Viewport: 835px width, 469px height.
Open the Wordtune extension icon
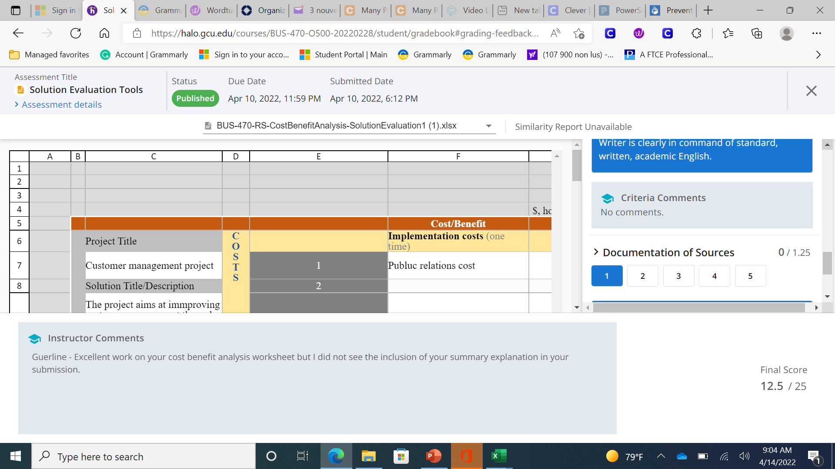[x=639, y=33]
